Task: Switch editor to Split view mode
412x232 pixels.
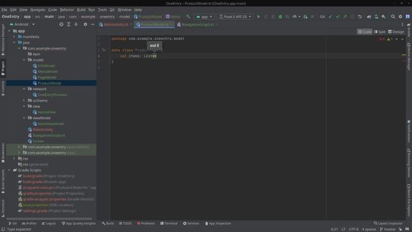Action: click(380, 32)
